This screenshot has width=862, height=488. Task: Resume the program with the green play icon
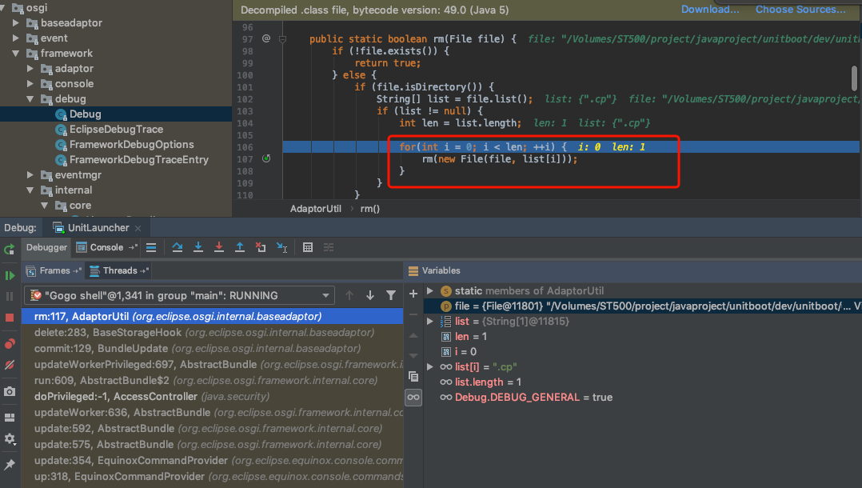point(10,275)
